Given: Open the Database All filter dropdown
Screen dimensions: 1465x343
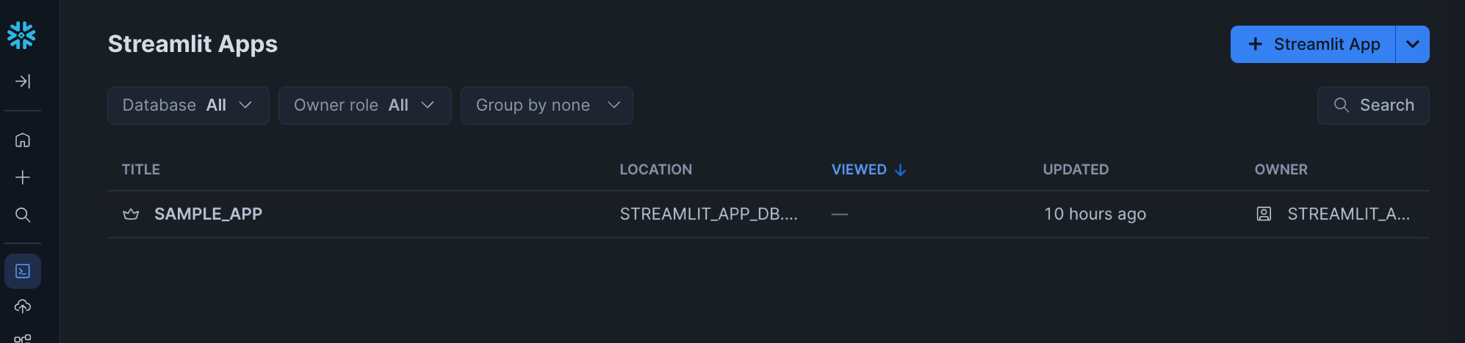Looking at the screenshot, I should [x=188, y=106].
